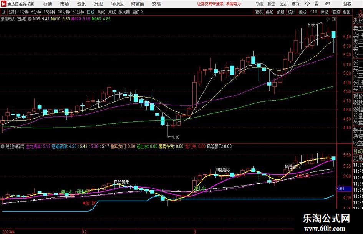Click the 多股 multi-stock toolbar button

(280, 12)
